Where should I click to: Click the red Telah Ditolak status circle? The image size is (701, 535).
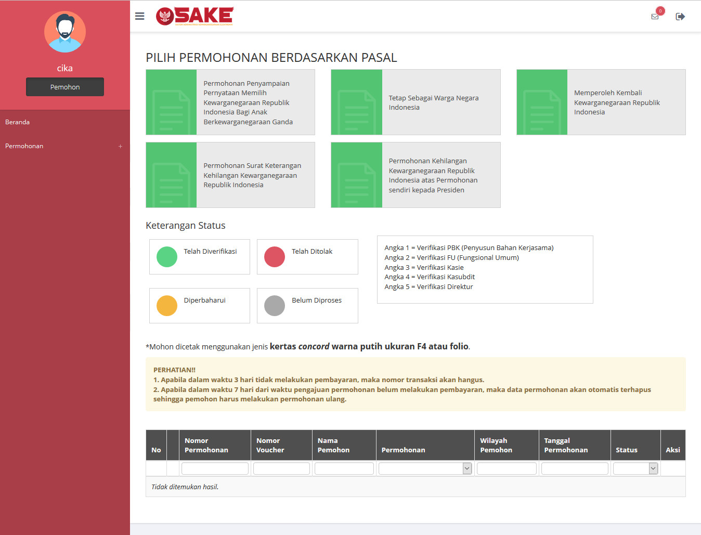pyautogui.click(x=275, y=257)
